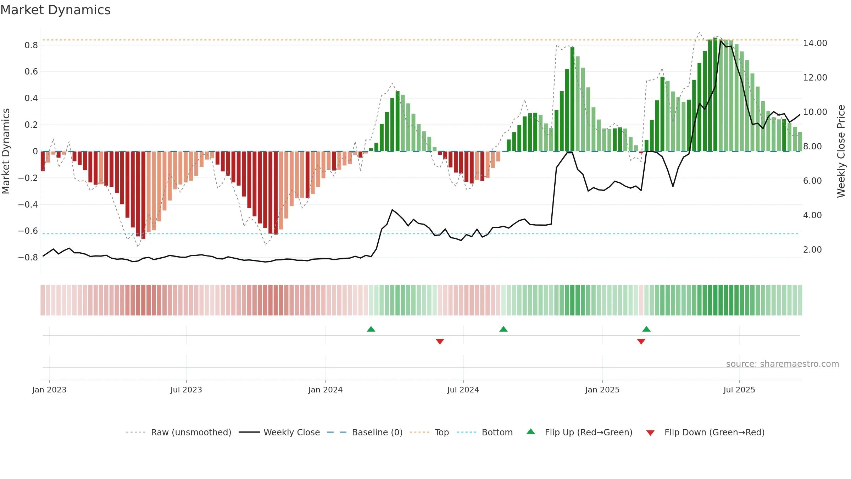851x479 pixels.
Task: Click the Jan 2023 axis label
Action: tap(49, 390)
